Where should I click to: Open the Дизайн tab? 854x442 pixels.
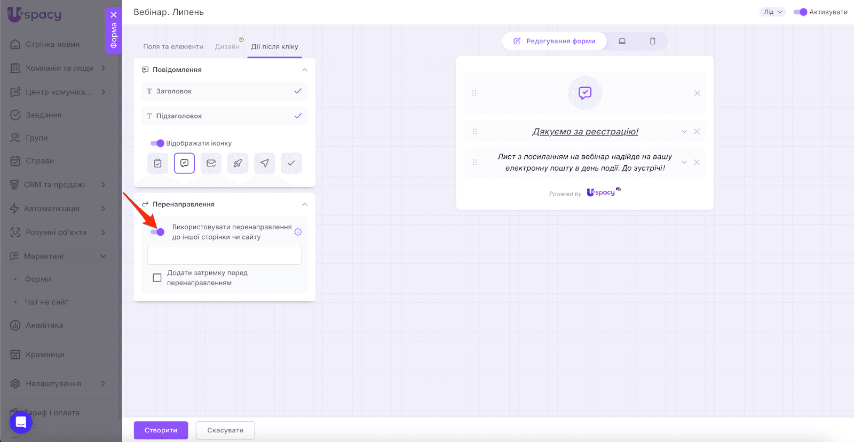pyautogui.click(x=227, y=47)
